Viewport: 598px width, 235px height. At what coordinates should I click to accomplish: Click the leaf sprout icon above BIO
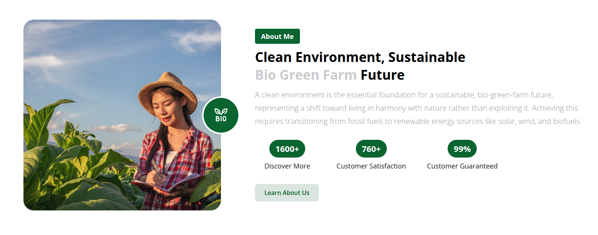(x=221, y=111)
